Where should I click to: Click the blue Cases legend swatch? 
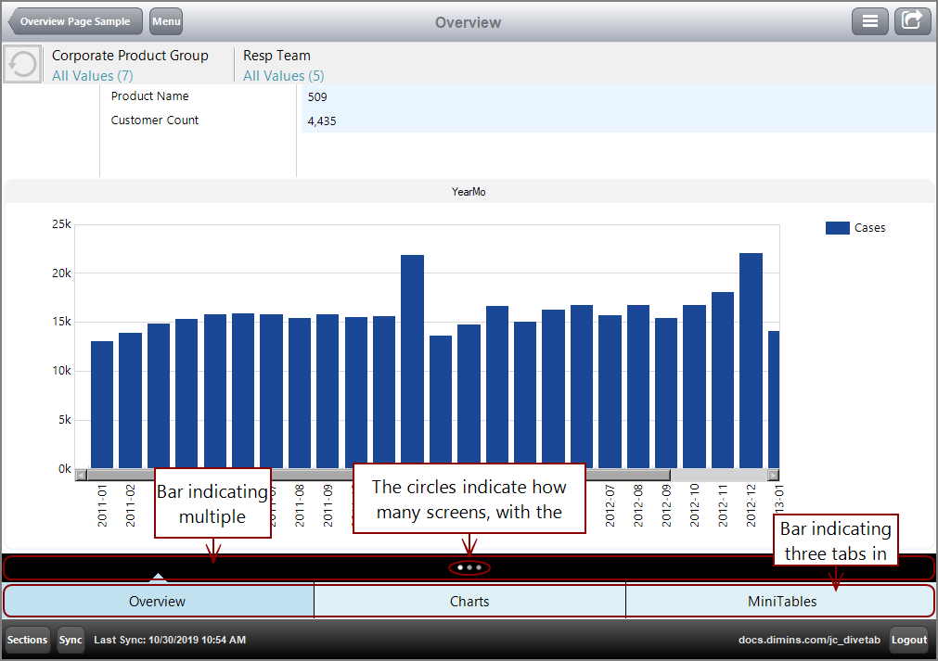[x=838, y=227]
